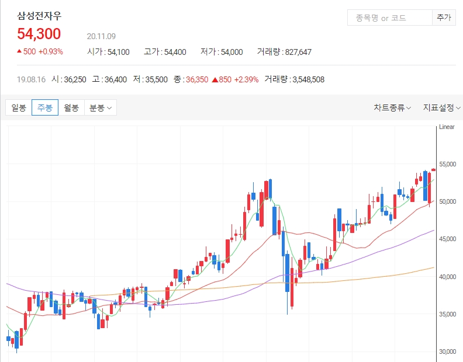
Task: Click the 45,000 price axis label
Action: click(x=447, y=239)
